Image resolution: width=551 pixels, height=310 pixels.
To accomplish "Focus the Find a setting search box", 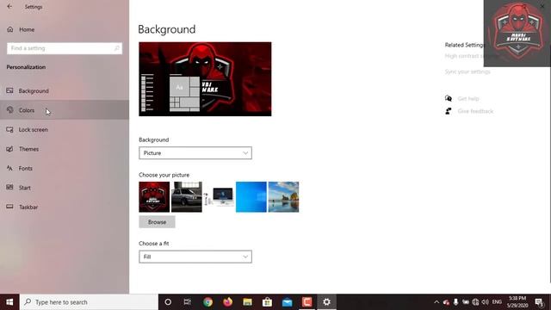I will tap(65, 48).
